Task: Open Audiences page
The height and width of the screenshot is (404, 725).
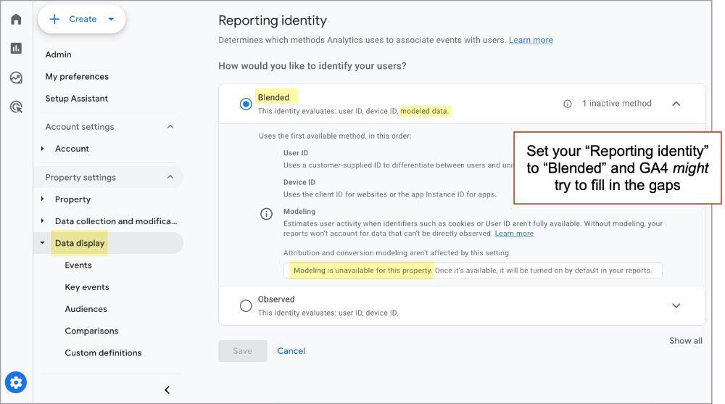Action: [86, 309]
